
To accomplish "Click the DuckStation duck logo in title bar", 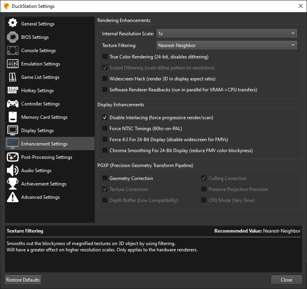I will click(6, 6).
